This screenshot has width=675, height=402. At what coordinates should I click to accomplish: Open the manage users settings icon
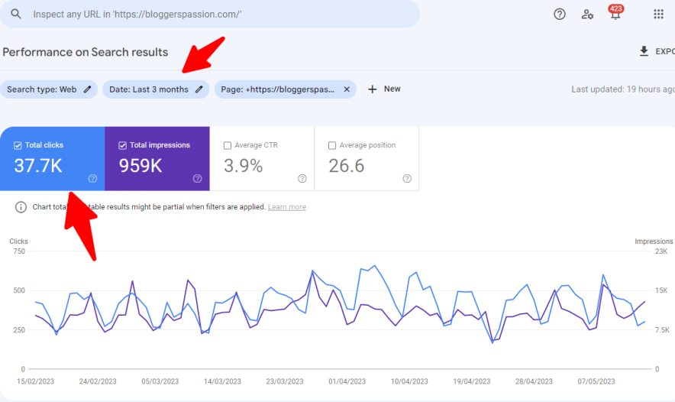click(587, 14)
